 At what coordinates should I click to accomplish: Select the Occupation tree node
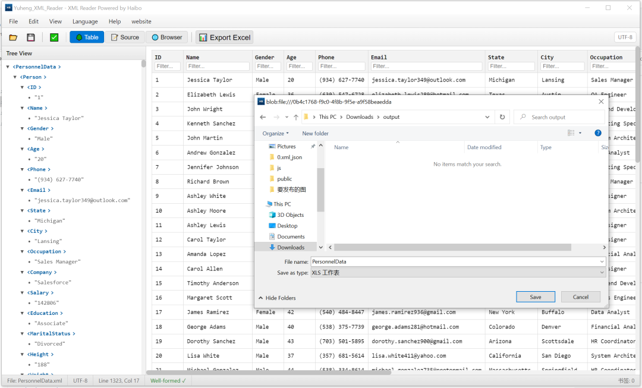point(46,251)
